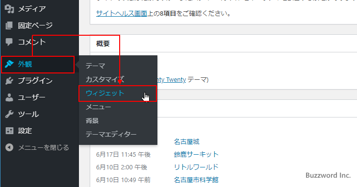357x187 pixels.
Task: Click the comment bubble icon
Action: tap(9, 42)
